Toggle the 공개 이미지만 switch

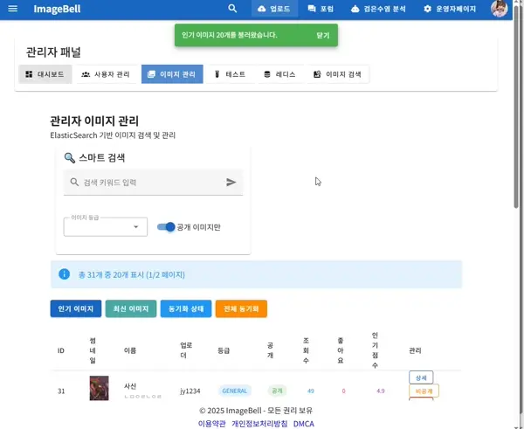click(x=166, y=227)
